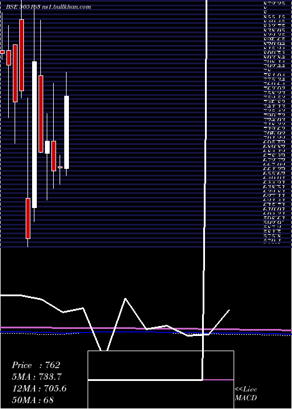Click the 'Price : 762' readout
This screenshot has width=292, height=409.
(36, 365)
